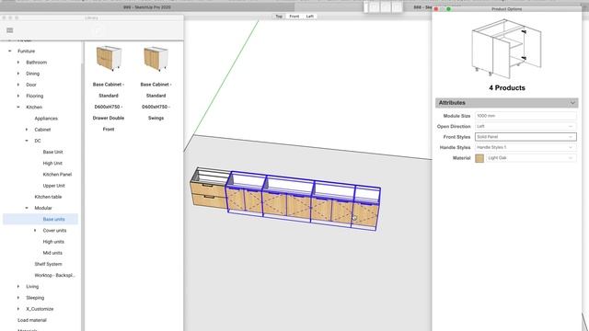Viewport: 589px width, 331px height.
Task: Click the Module Size input field
Action: 525,116
